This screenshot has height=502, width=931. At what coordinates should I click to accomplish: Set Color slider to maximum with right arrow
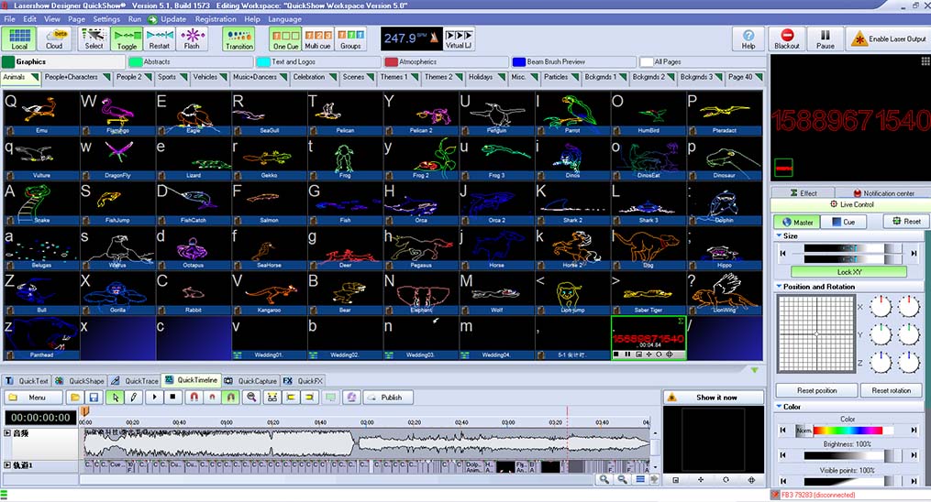click(914, 430)
